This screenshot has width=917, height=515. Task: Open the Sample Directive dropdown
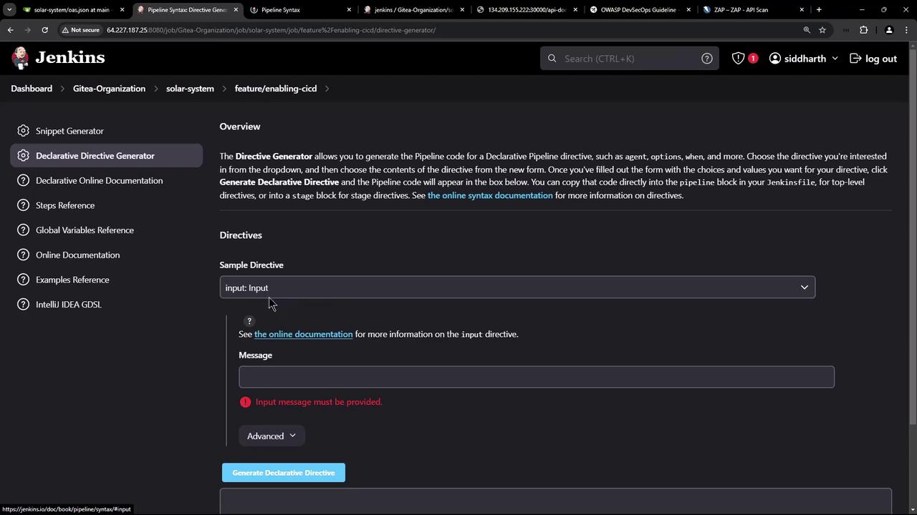tap(517, 288)
